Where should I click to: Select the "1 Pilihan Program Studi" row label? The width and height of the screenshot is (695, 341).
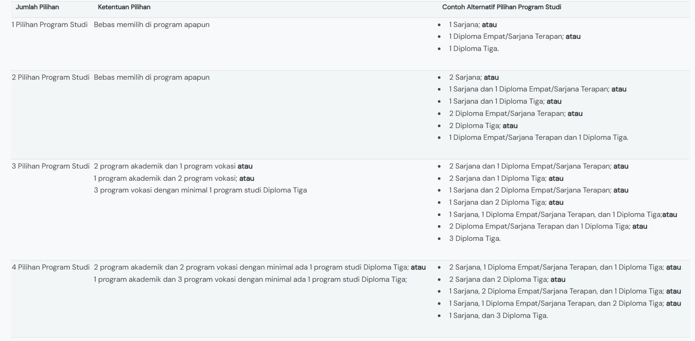(x=50, y=25)
